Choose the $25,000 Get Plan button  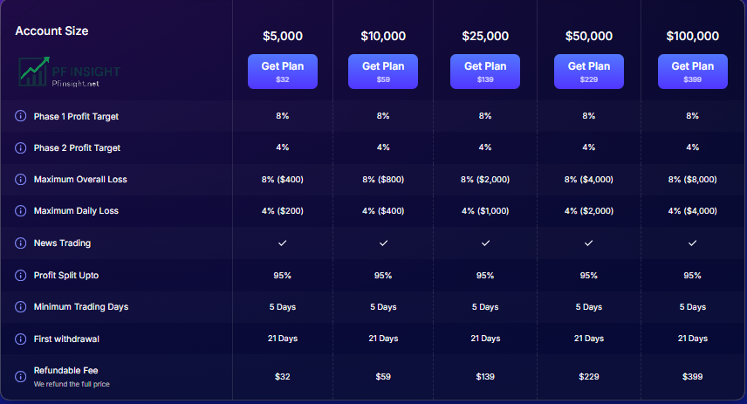(485, 72)
